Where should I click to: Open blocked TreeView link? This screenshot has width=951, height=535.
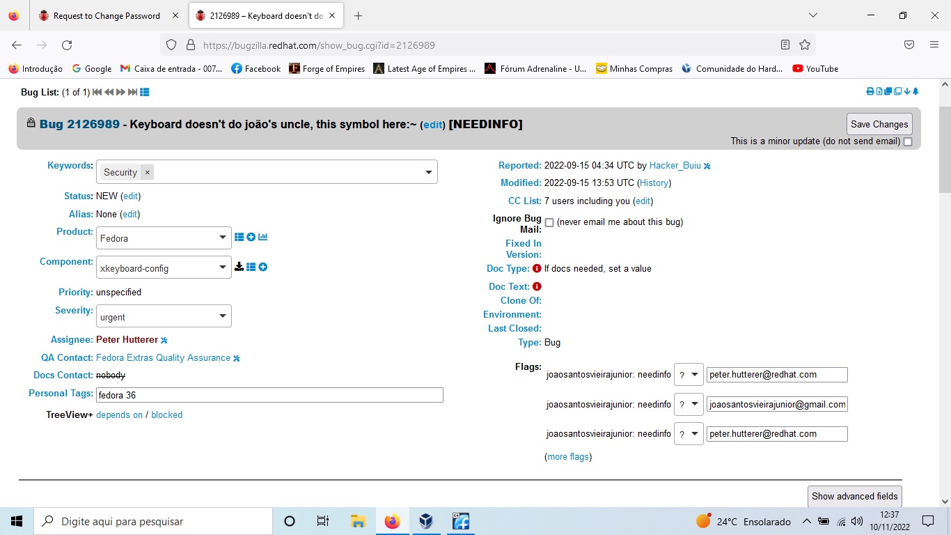click(x=166, y=414)
